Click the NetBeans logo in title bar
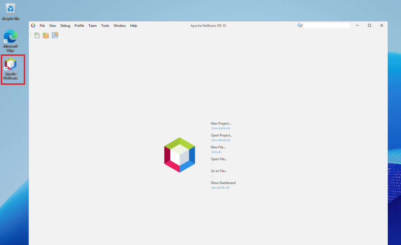 point(33,25)
